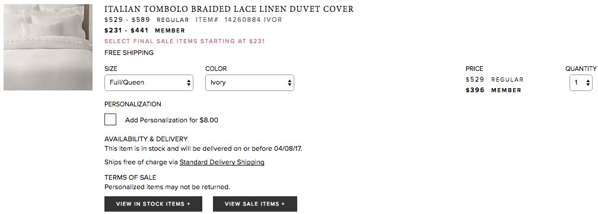The image size is (598, 214).
Task: Open the duvet cover product thumbnail
Action: pos(48,47)
